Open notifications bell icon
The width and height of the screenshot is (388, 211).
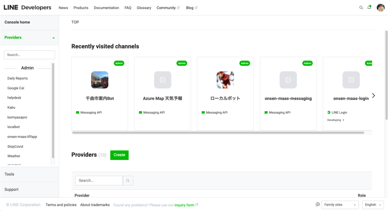point(369,7)
